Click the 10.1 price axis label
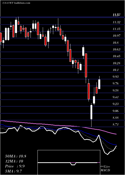Viewport: 125px width, 175px height. pyautogui.click(x=116, y=70)
